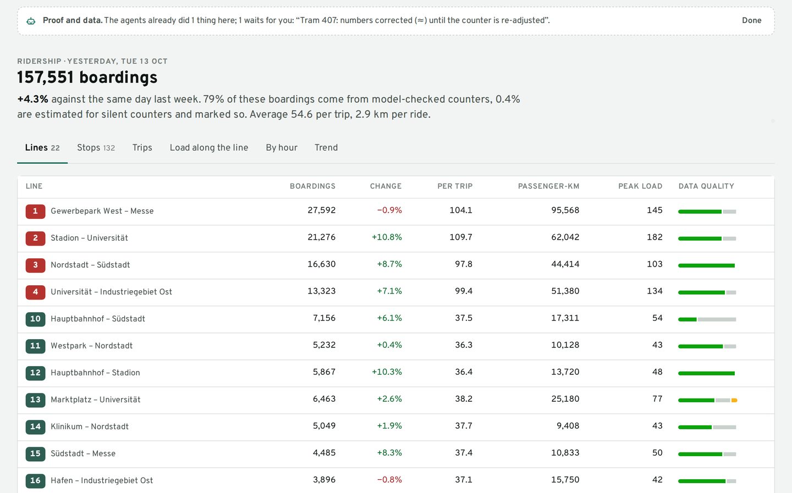Click the 25,180 passenger-km value
The width and height of the screenshot is (792, 493).
(x=565, y=399)
